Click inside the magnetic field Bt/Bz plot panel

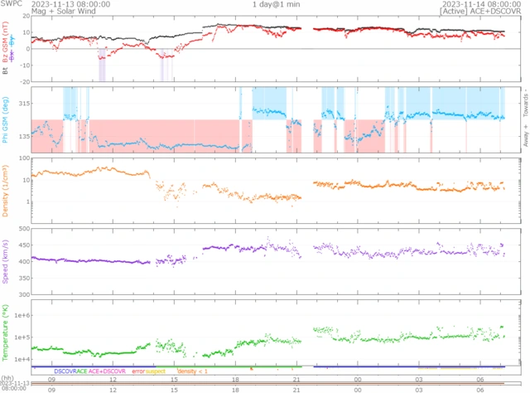point(276,49)
